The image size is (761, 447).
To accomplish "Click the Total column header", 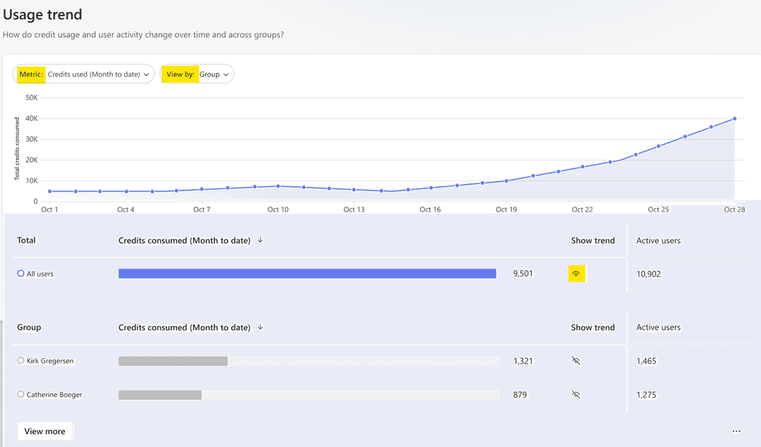I will 26,240.
